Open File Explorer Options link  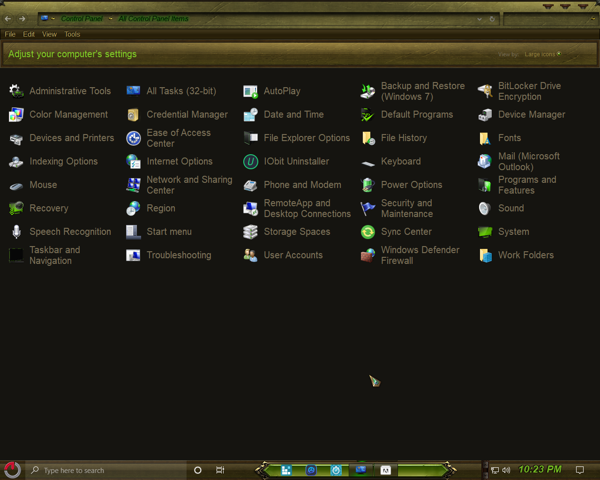307,138
